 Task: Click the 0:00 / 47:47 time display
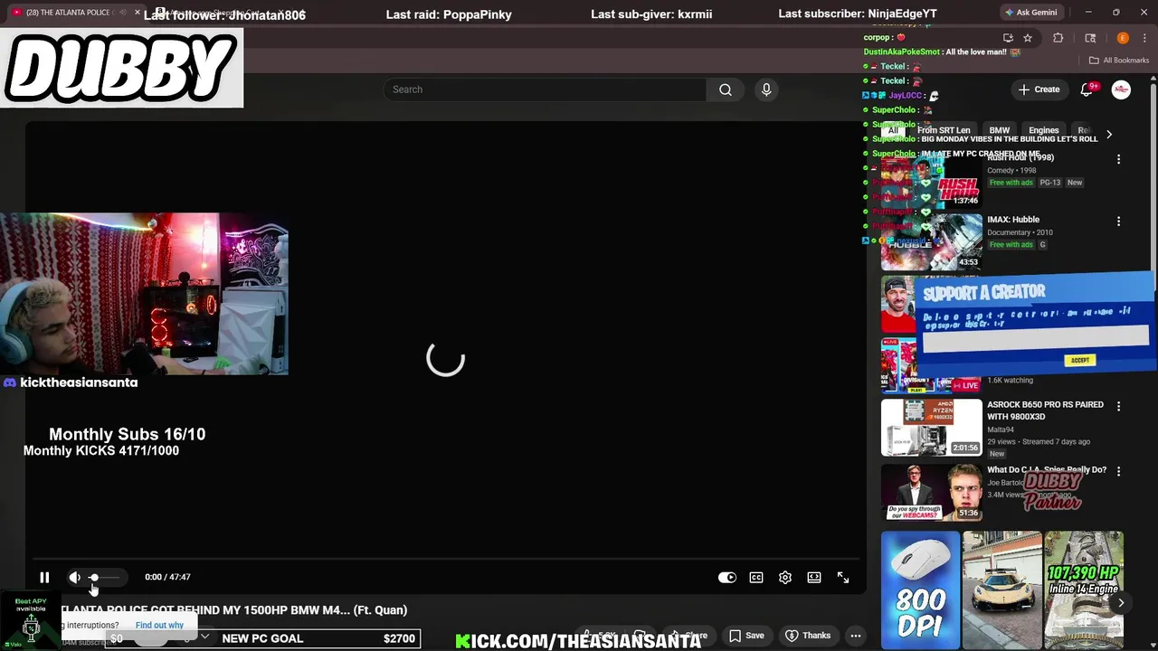167,577
